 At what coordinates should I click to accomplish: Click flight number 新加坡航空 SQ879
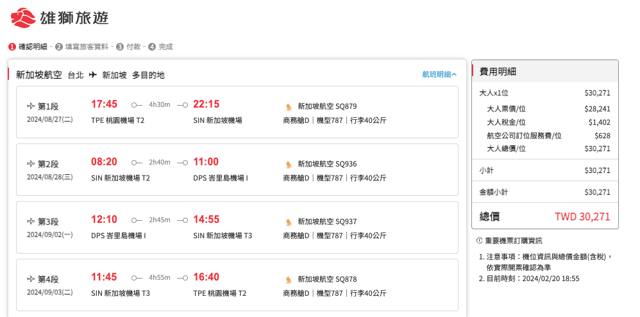coord(327,107)
